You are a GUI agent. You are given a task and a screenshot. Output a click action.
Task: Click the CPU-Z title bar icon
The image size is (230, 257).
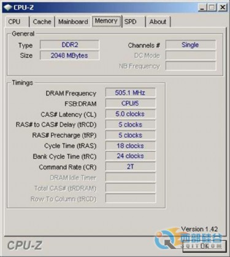coord(8,7)
